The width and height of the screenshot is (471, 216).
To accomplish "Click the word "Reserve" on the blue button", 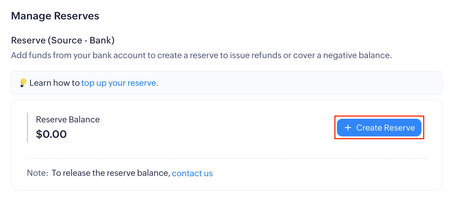I will pos(399,128).
